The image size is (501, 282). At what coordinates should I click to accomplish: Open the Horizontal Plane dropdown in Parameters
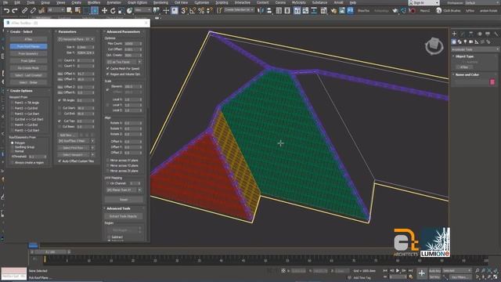(x=76, y=39)
